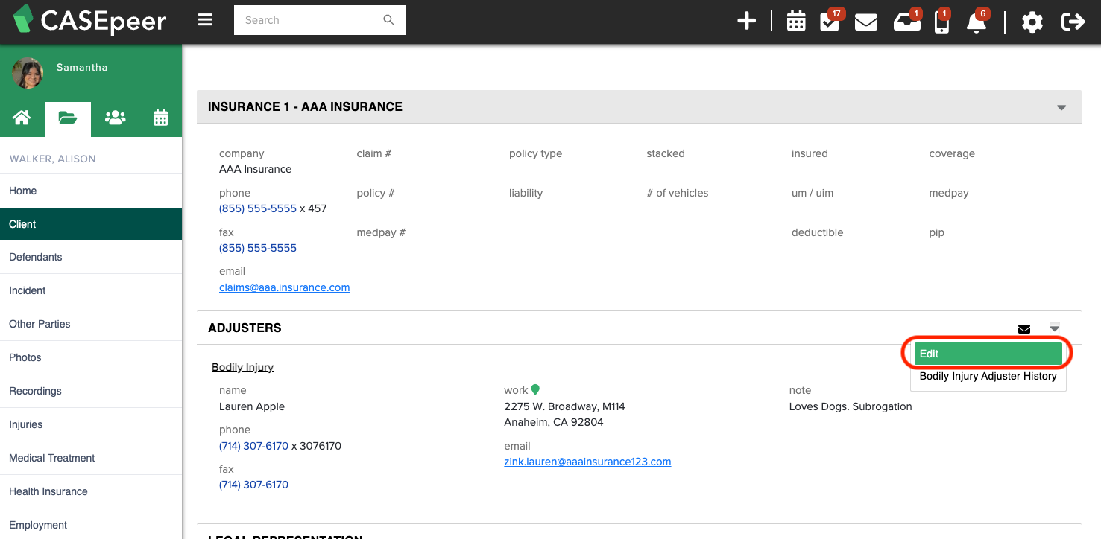The height and width of the screenshot is (539, 1101).
Task: Click the logout arrow icon
Action: click(x=1073, y=22)
